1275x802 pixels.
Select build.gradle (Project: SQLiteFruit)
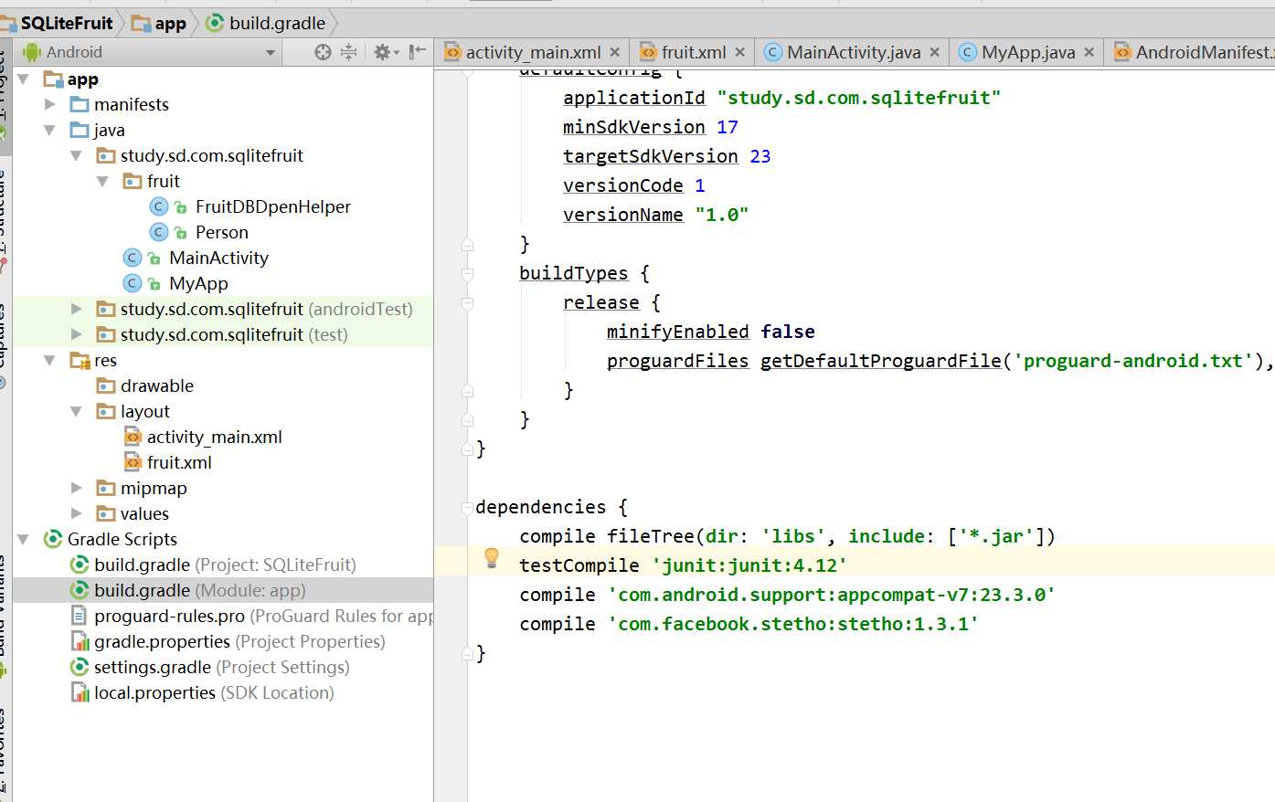225,565
